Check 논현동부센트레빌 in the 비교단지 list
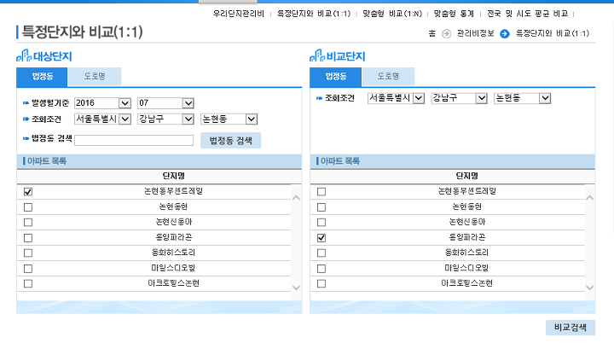Viewport: 614px width, 343px height. [321, 192]
